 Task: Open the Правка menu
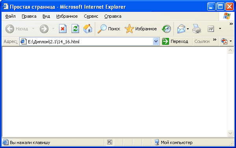coord(29,16)
